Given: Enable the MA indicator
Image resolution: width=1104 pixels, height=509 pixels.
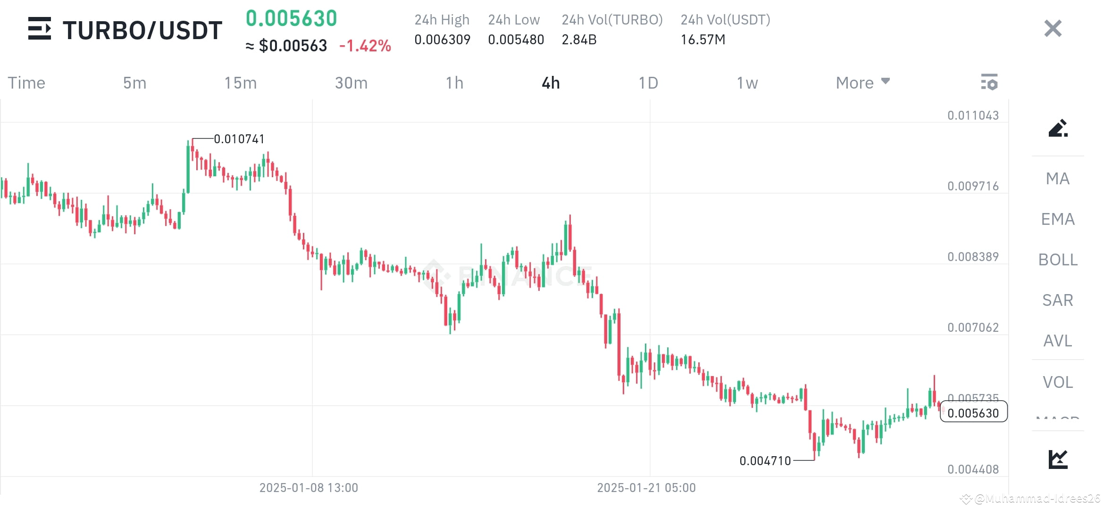Looking at the screenshot, I should (x=1057, y=179).
